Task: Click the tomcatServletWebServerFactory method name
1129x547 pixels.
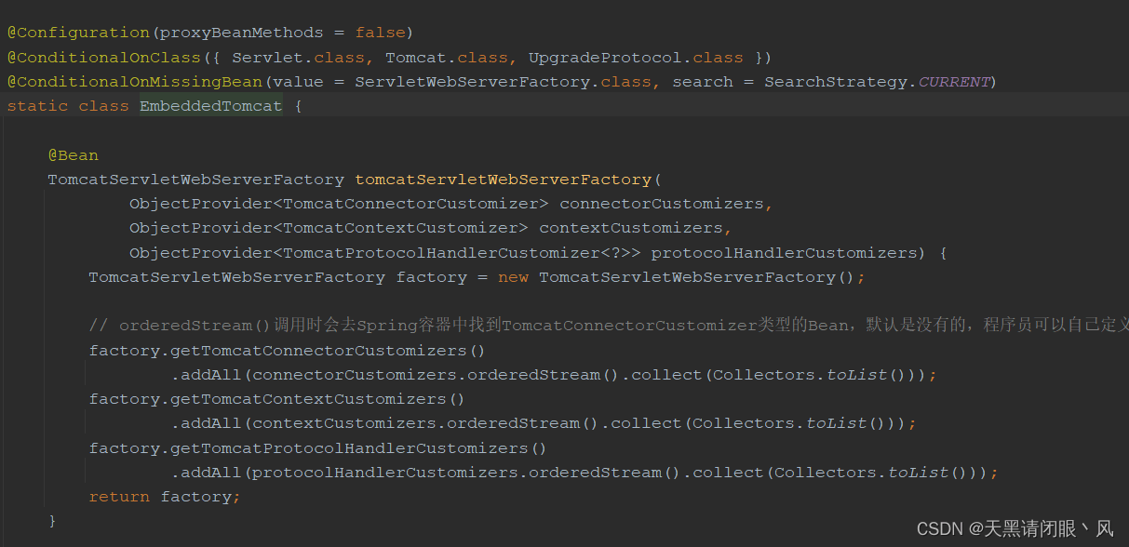Action: coord(503,180)
